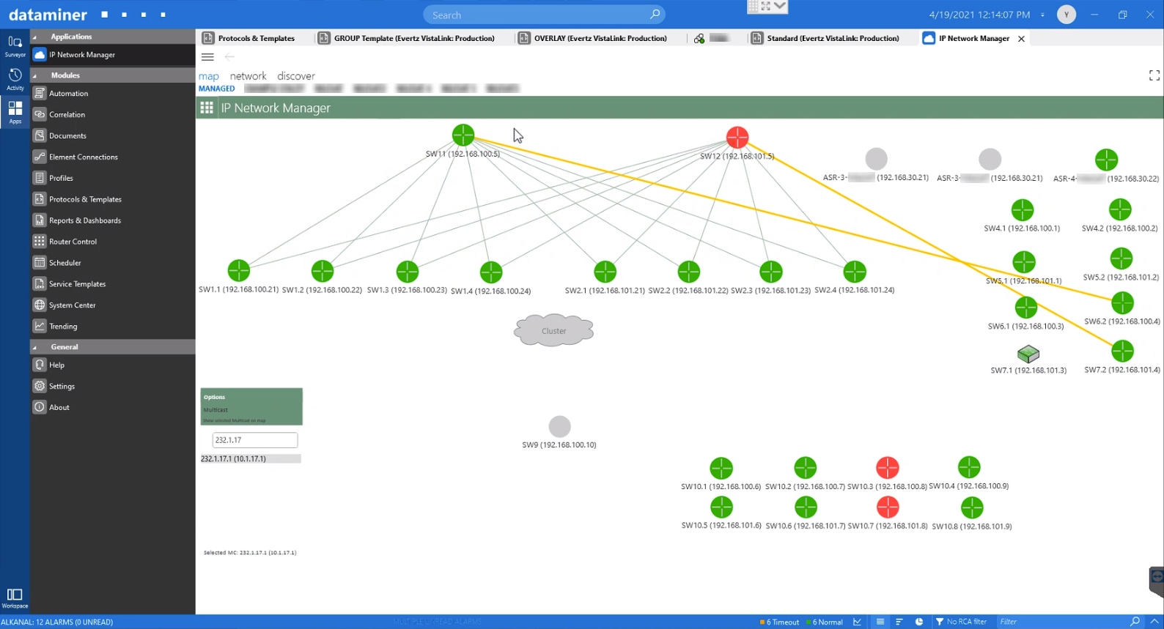
Task: Toggle fullscreen view of the map
Action: click(x=1154, y=75)
